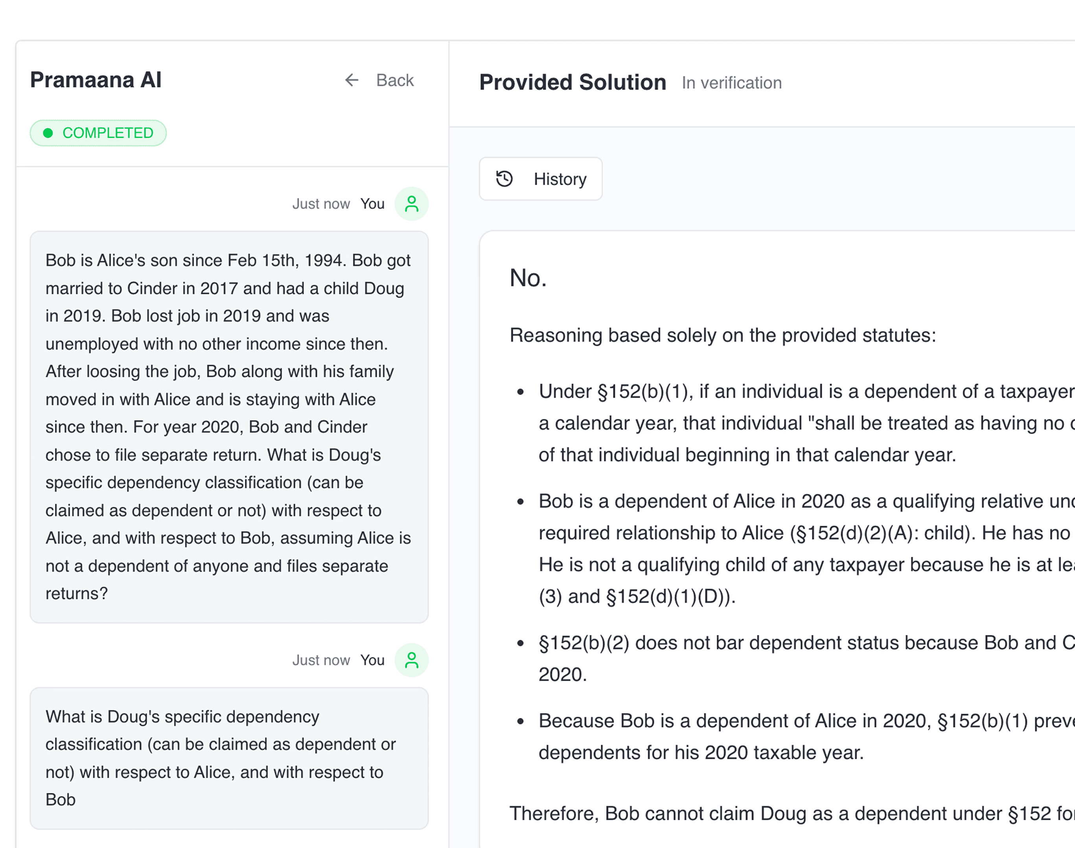The width and height of the screenshot is (1075, 848).
Task: Click the back arrow icon
Action: click(352, 80)
